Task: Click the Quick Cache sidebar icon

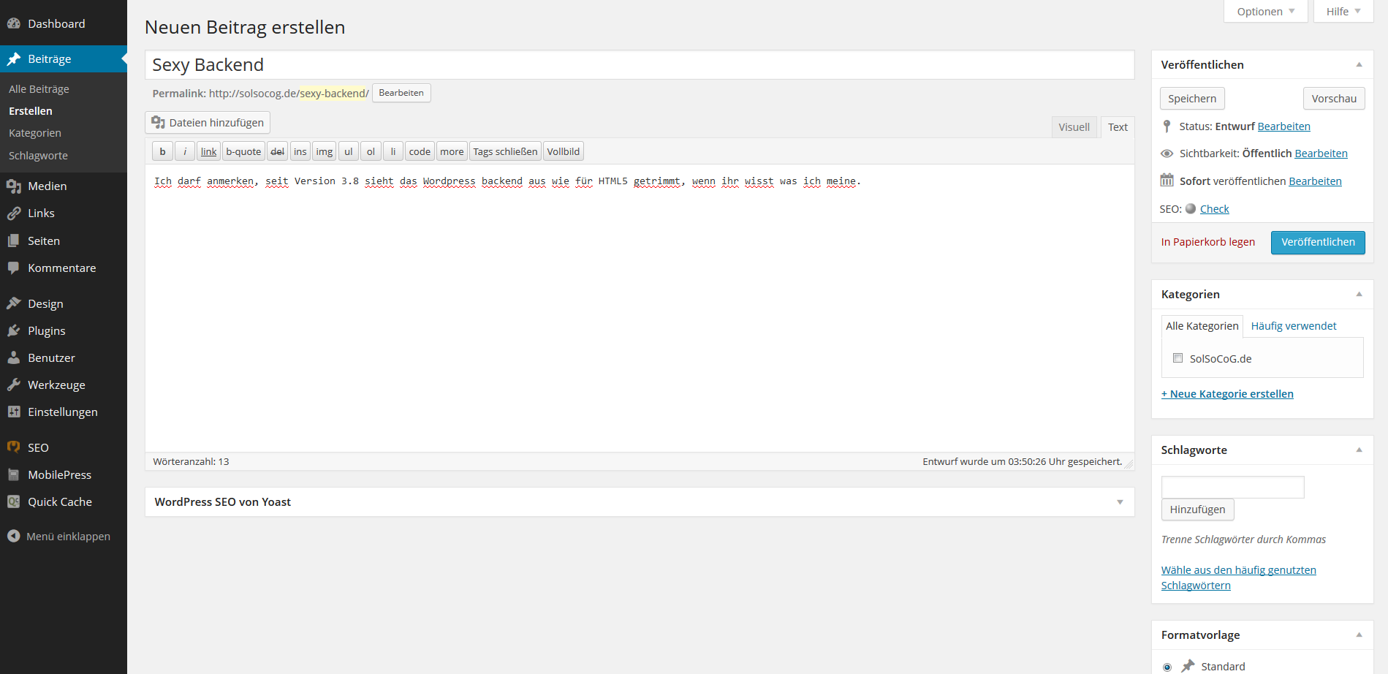Action: (x=13, y=501)
